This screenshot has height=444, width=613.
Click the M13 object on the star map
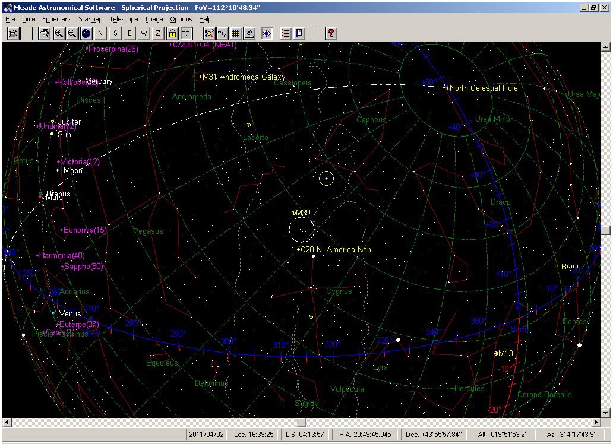point(497,353)
